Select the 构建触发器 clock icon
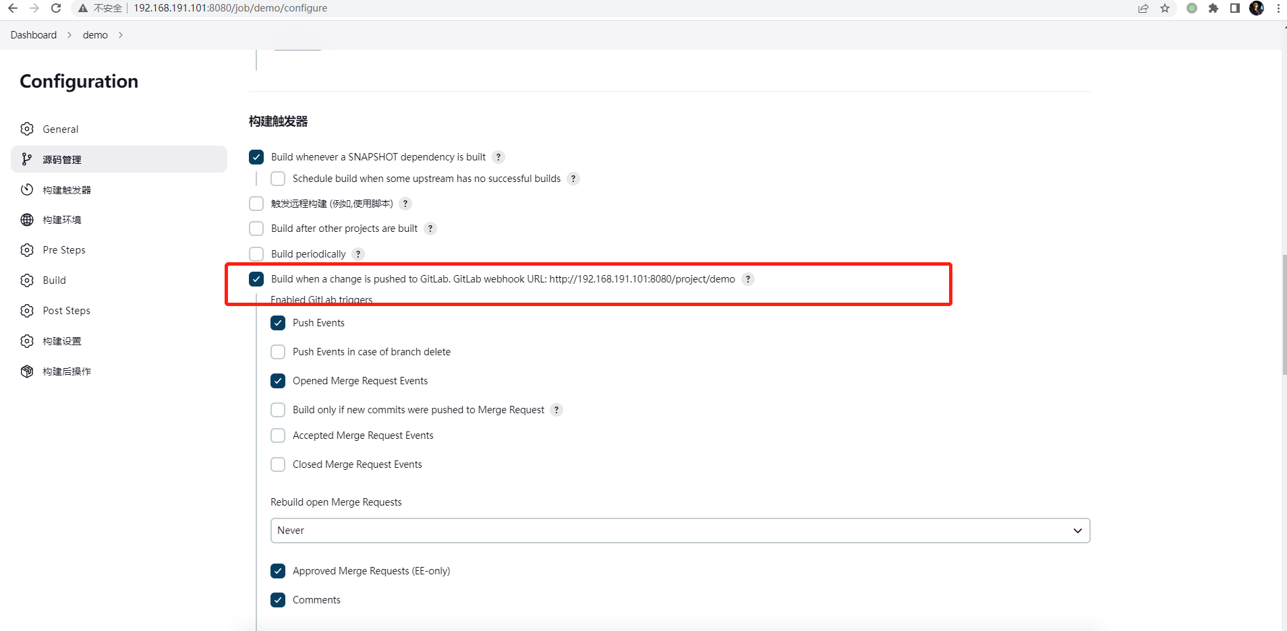Image resolution: width=1287 pixels, height=631 pixels. tap(27, 189)
